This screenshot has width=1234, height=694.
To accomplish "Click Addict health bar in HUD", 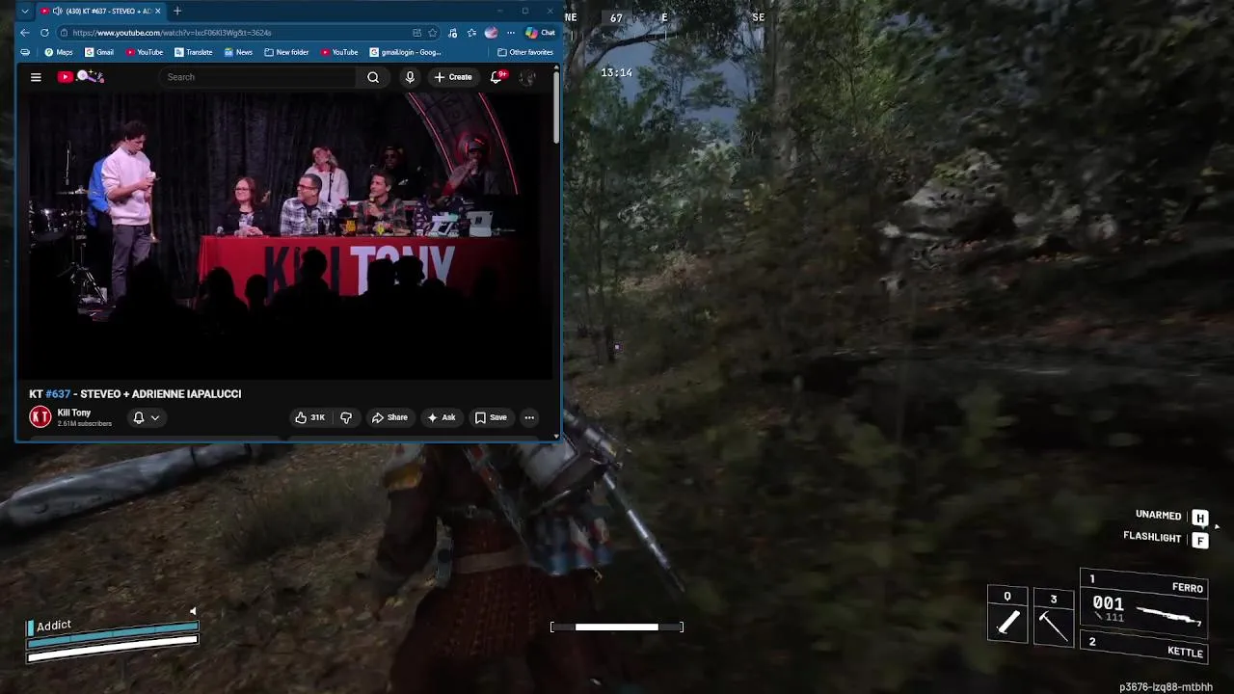I will pyautogui.click(x=113, y=633).
